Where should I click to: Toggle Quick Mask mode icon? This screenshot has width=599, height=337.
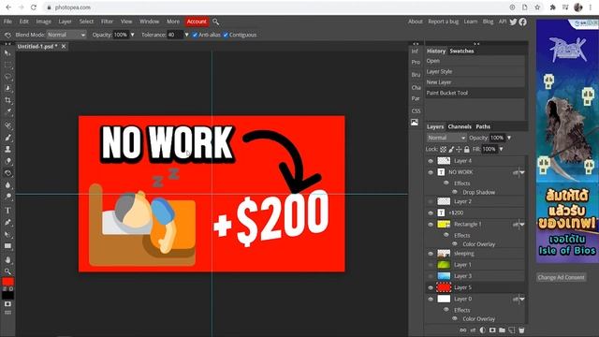(7, 304)
